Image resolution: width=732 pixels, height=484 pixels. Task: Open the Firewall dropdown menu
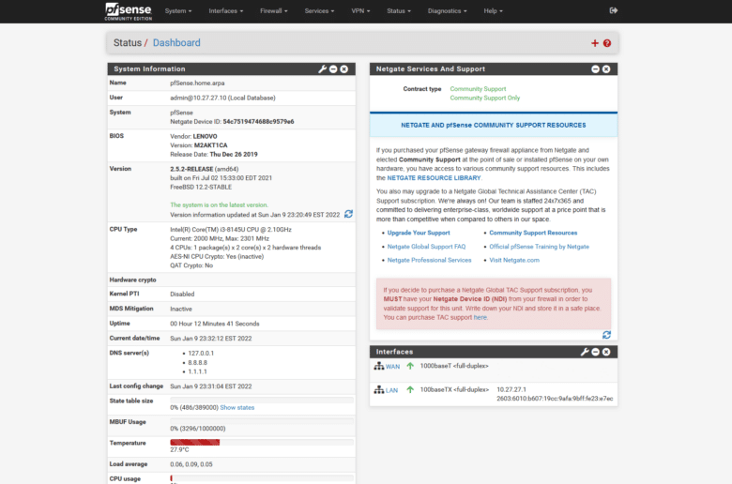coord(274,10)
